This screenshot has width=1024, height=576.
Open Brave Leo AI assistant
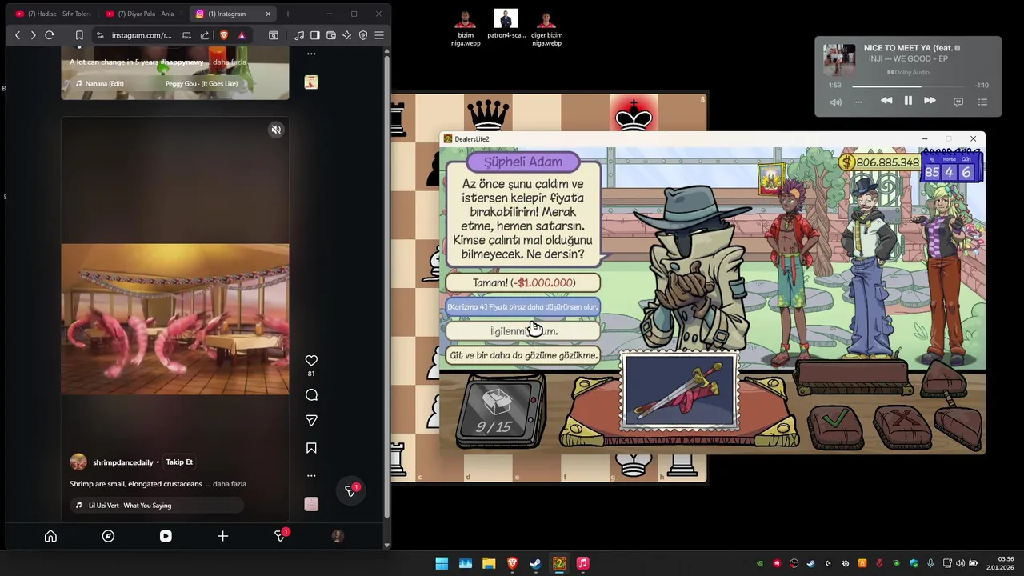point(347,35)
